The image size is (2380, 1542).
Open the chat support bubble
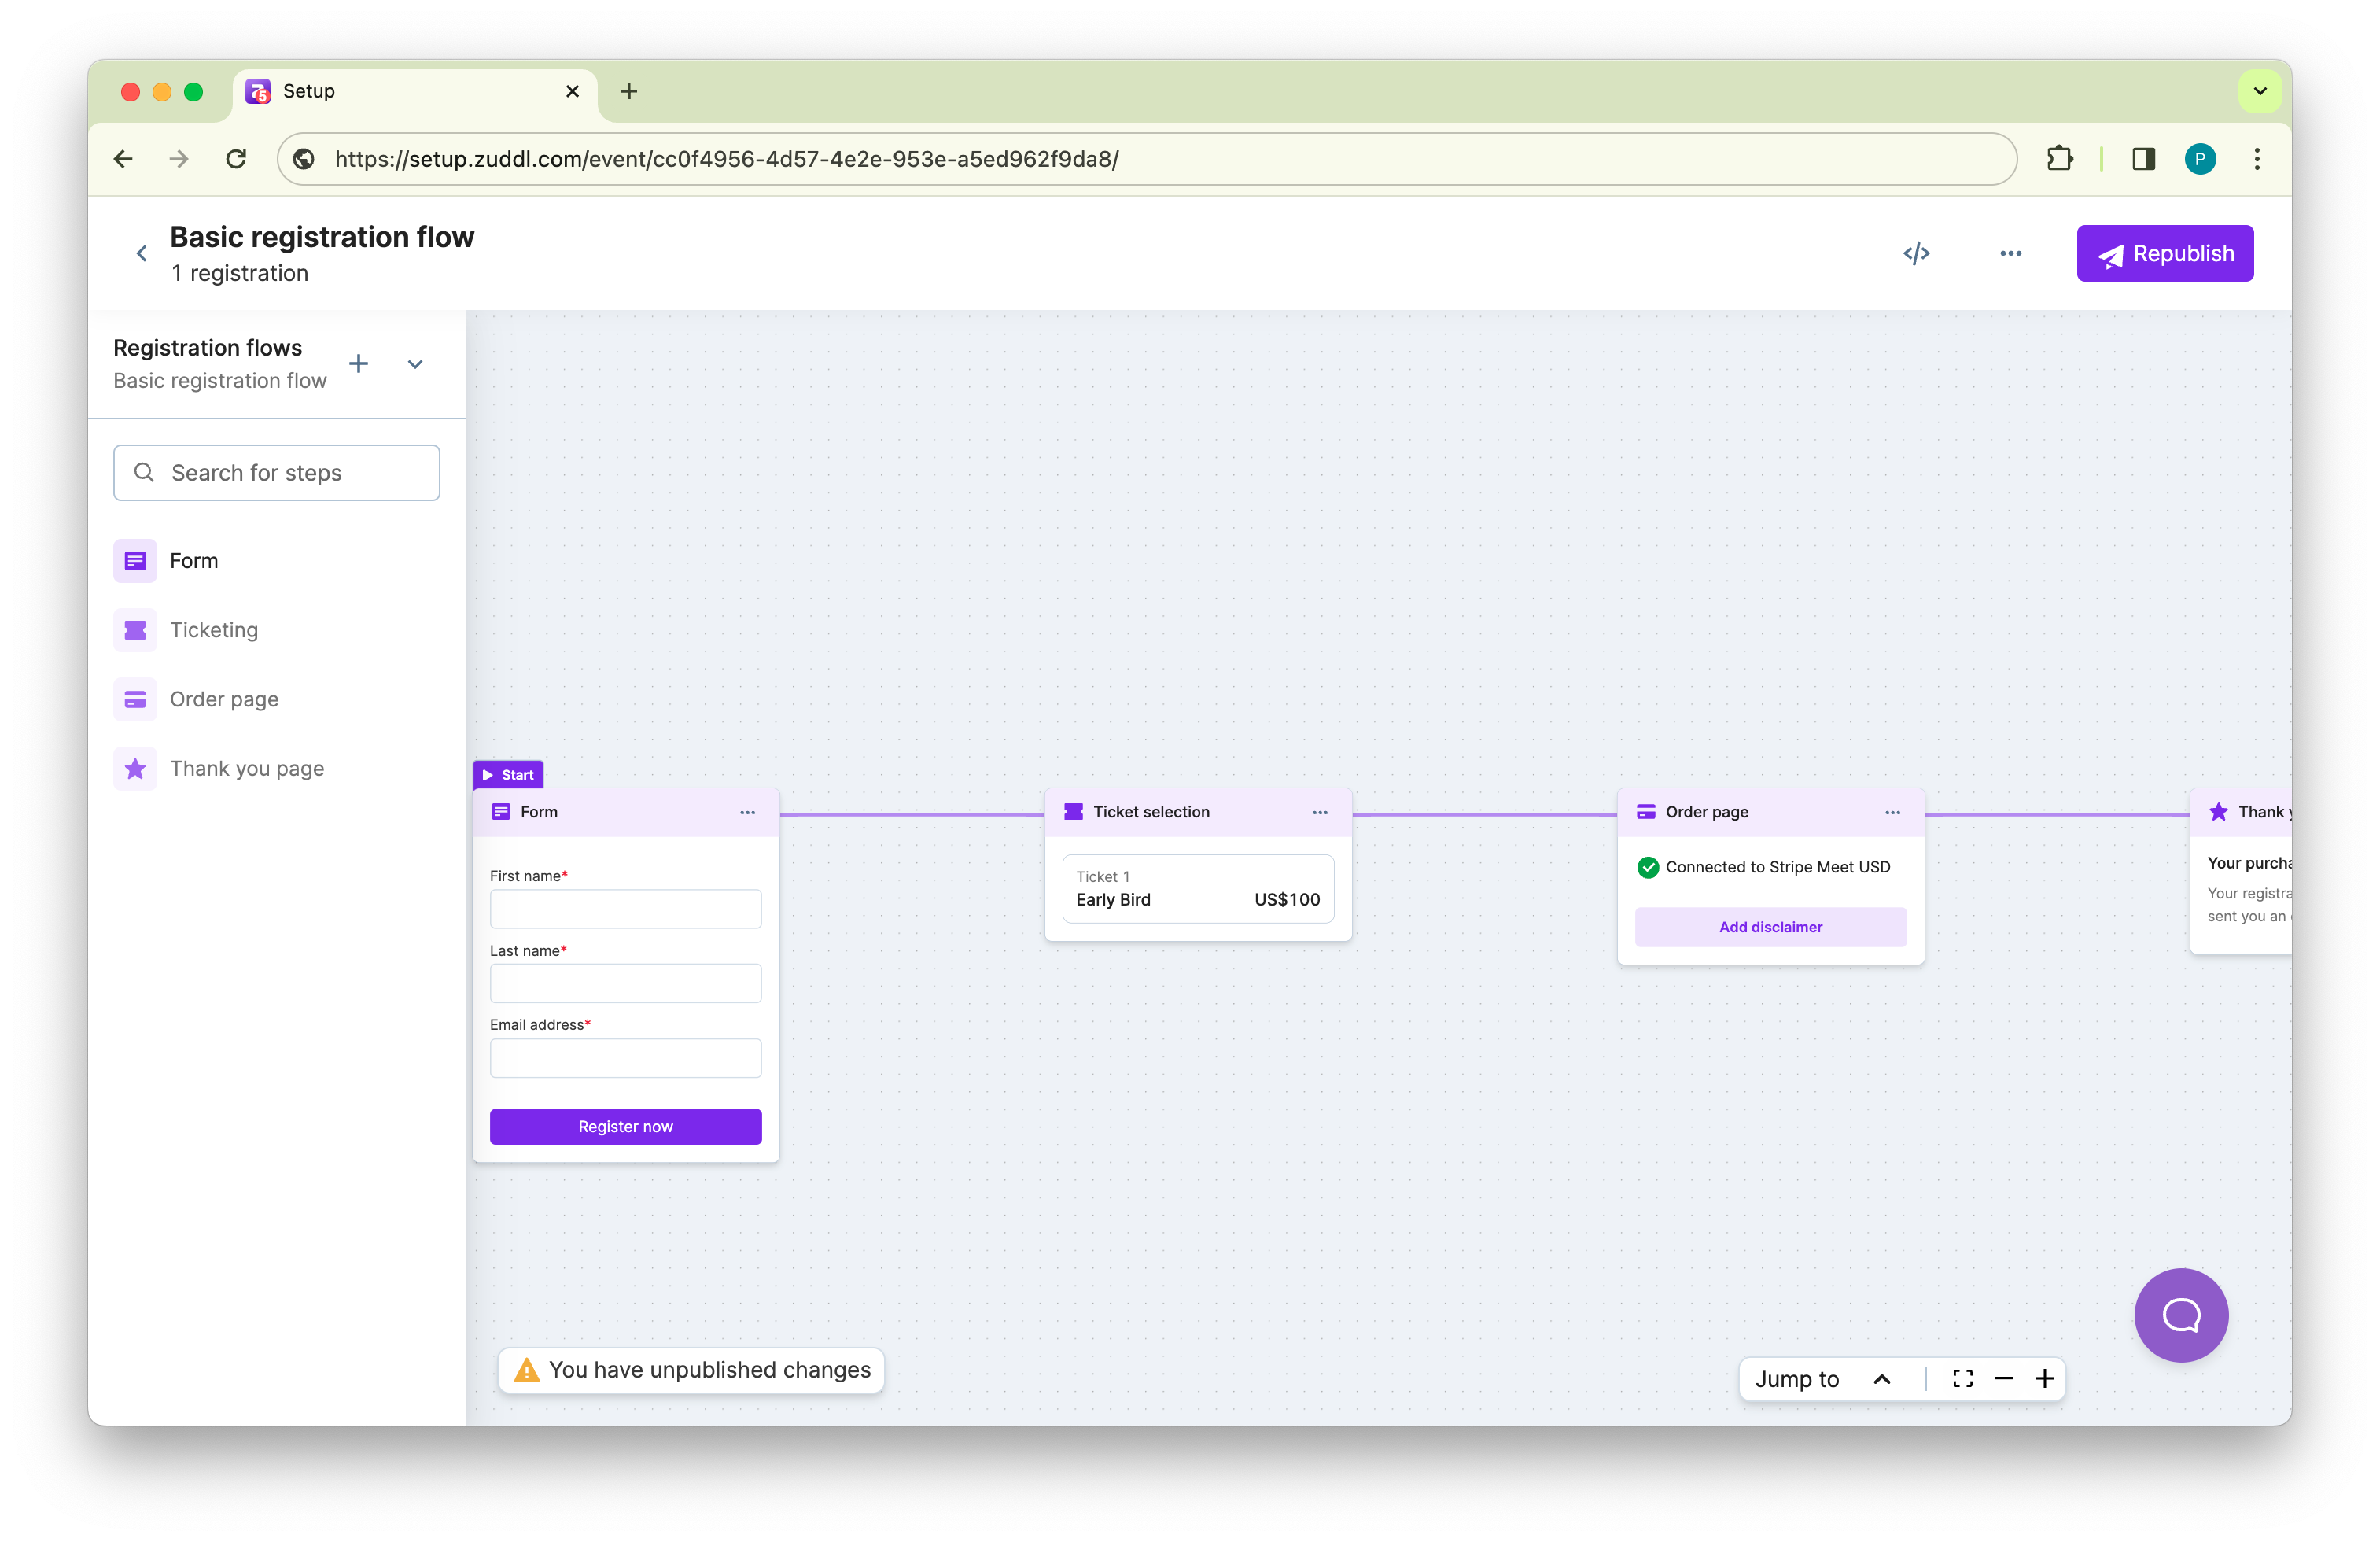(x=2180, y=1315)
